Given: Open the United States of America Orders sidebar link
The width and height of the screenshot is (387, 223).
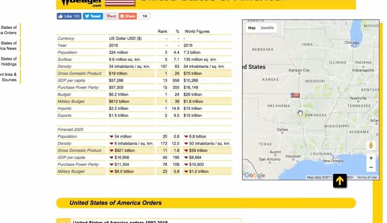Looking at the screenshot, I should pyautogui.click(x=9, y=30).
